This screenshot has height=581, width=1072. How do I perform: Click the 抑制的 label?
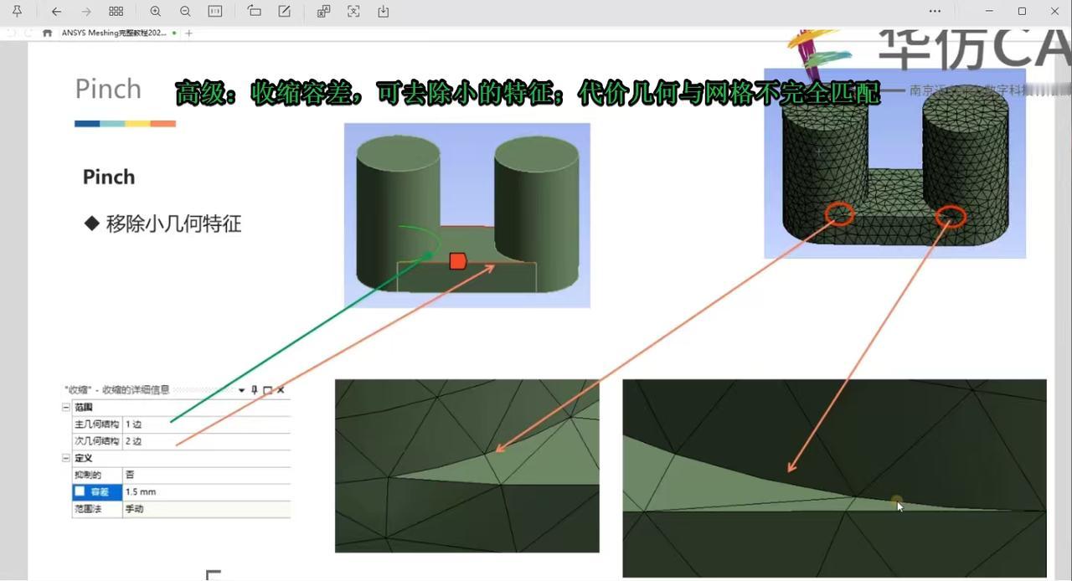87,475
